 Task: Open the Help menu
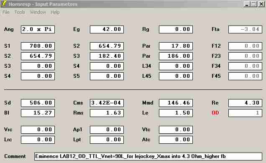coord(55,12)
